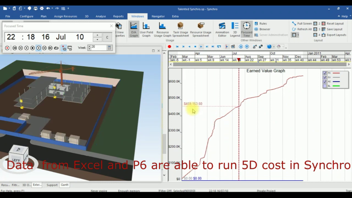
Task: Click the green BL color swatch
Action: click(x=336, y=86)
